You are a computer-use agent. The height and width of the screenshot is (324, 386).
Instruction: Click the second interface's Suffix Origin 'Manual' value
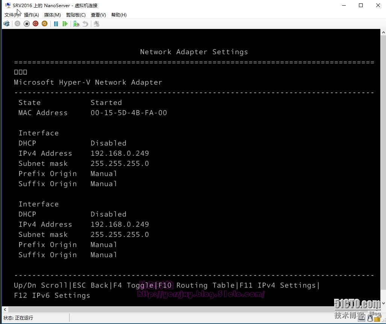104,255
